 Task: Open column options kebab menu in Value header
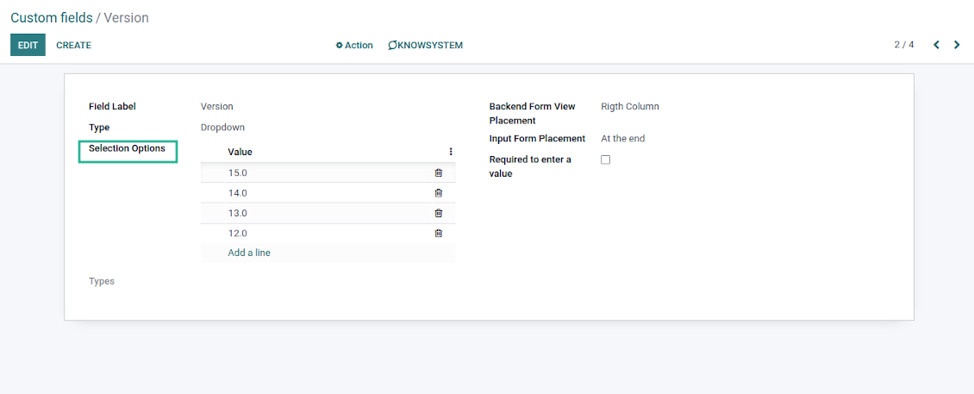pyautogui.click(x=450, y=152)
